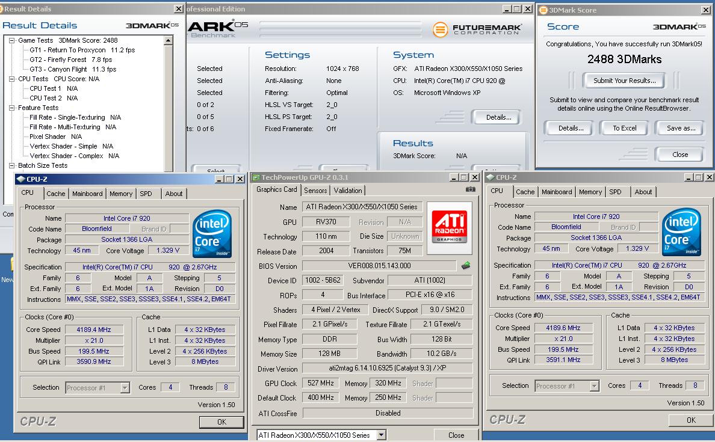Click the right CPU-Z title bar icon
Image resolution: width=715 pixels, height=442 pixels.
[490, 177]
